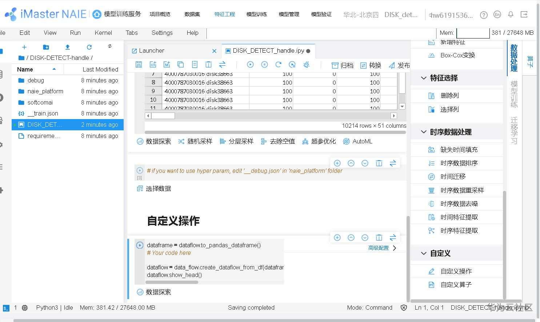Click 超参优化 hyperparameter optimization

319,141
